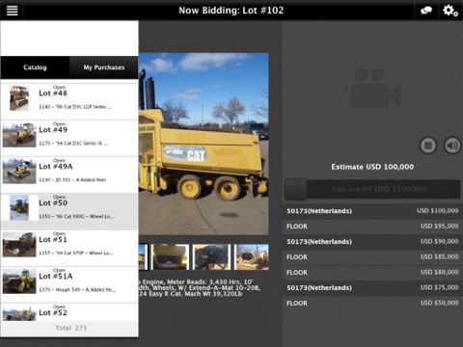Select Lot #49 in catalog list
Screen dimensions: 463x347
[69, 139]
